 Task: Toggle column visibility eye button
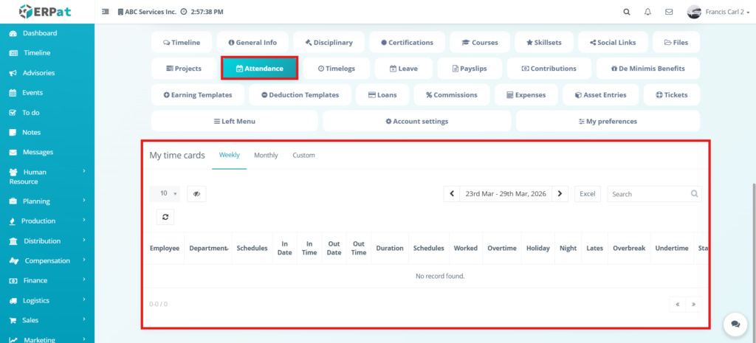point(196,194)
